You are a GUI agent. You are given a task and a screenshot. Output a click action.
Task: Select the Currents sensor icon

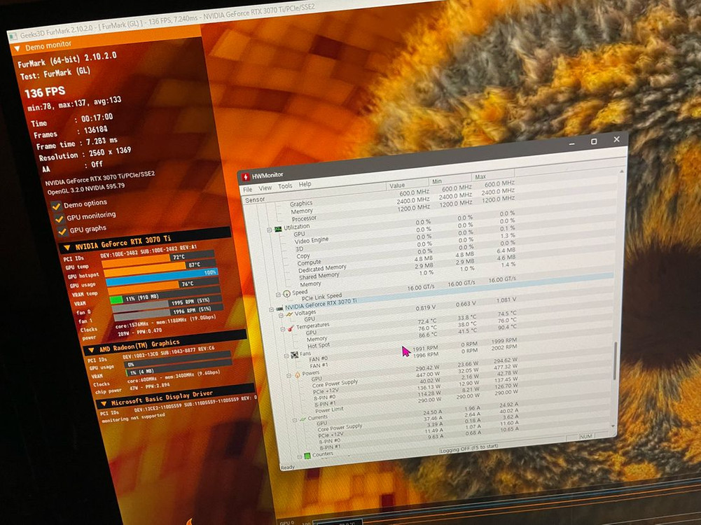click(x=303, y=419)
